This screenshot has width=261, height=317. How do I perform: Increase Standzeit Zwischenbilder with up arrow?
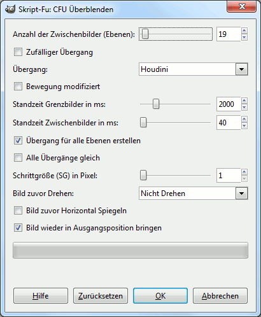point(244,119)
